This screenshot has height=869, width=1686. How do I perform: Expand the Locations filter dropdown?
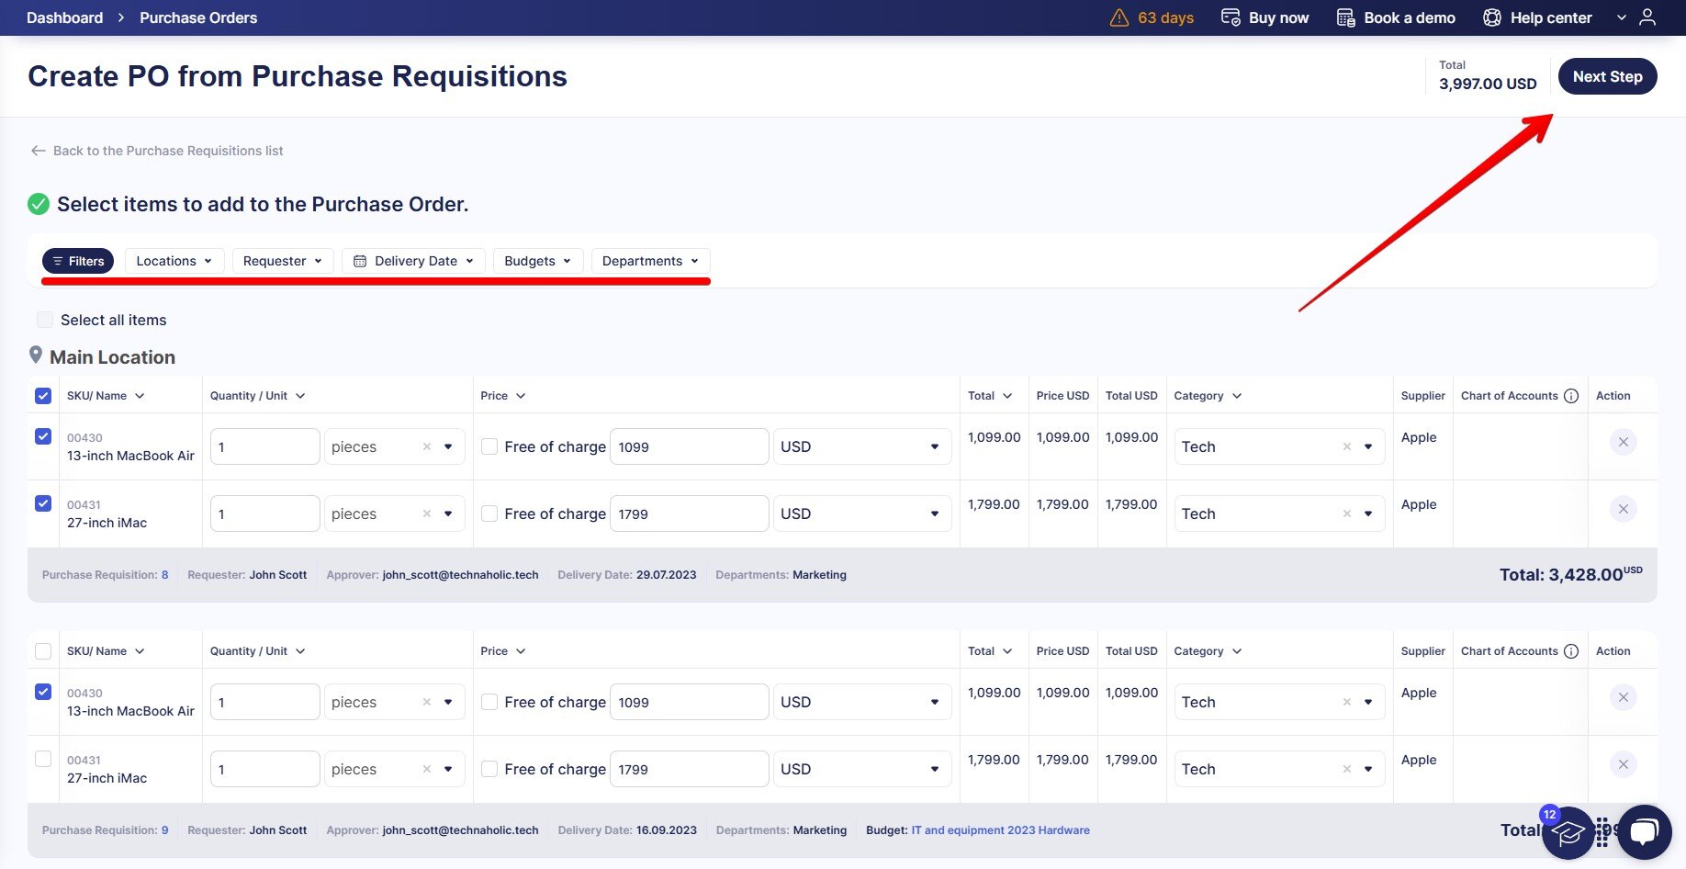(x=174, y=261)
